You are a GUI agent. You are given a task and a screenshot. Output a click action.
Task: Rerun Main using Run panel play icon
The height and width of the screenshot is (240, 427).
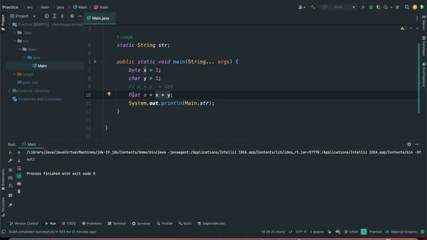coord(11,153)
